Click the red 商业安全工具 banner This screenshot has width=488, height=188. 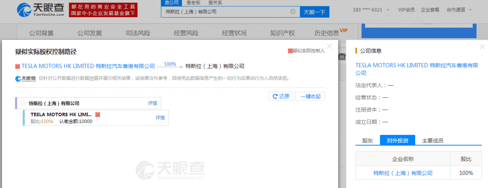103,9
